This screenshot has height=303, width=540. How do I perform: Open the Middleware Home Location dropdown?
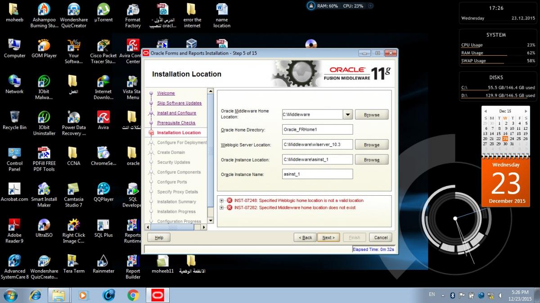(x=347, y=115)
